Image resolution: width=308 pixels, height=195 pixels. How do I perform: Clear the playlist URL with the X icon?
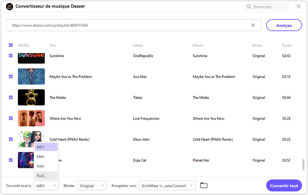coord(253,25)
